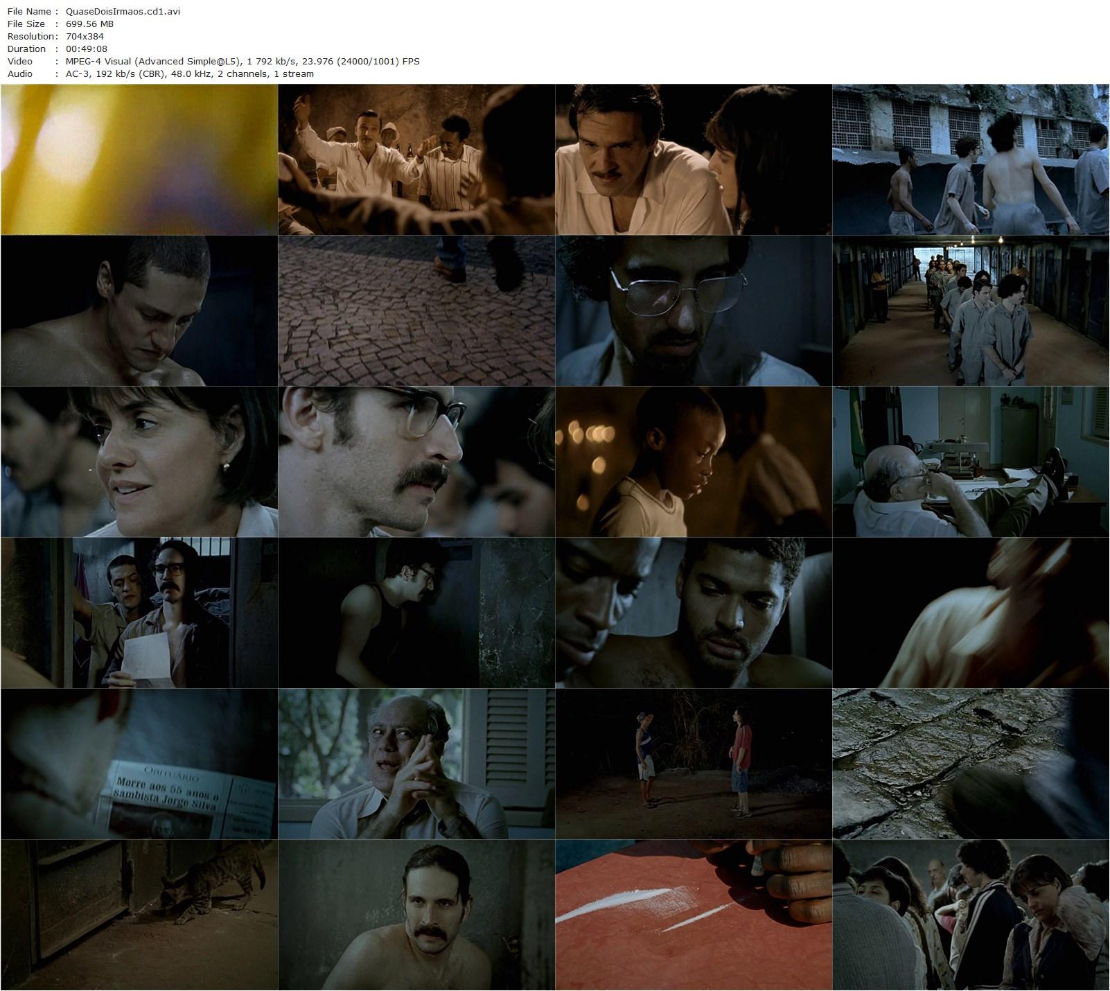
Task: Select the old man with feet on desk
Action: tap(970, 462)
